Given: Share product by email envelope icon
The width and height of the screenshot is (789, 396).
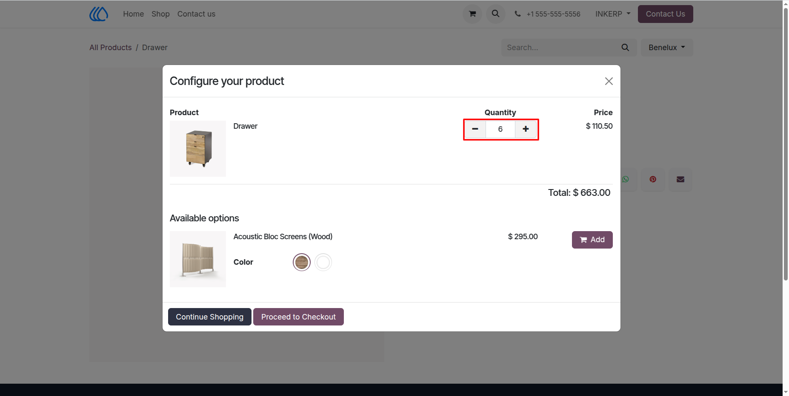Looking at the screenshot, I should coord(680,179).
